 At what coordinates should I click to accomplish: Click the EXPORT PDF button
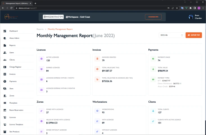tap(194, 35)
